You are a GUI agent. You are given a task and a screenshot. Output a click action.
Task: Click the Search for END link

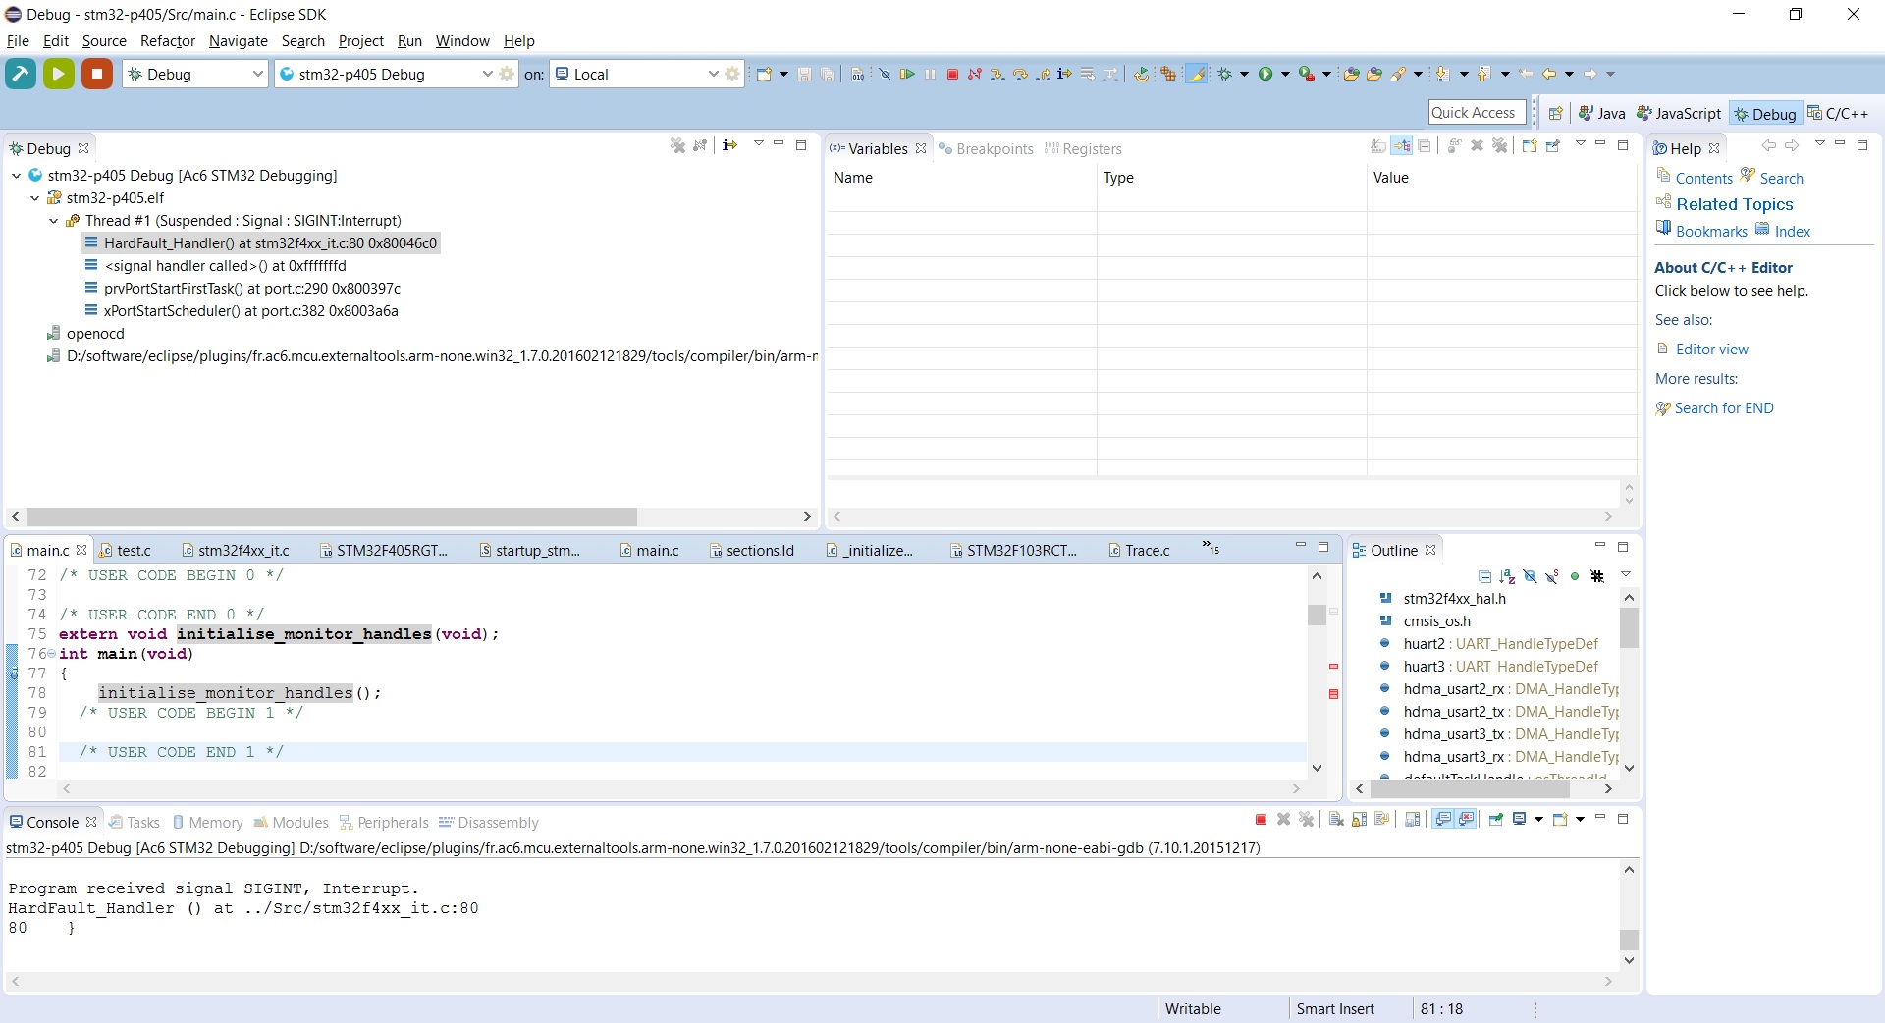coord(1723,408)
